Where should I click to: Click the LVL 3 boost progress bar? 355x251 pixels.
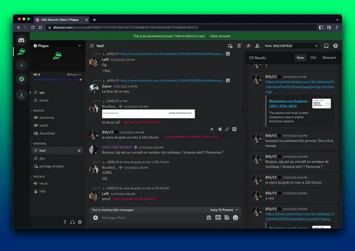tap(57, 80)
